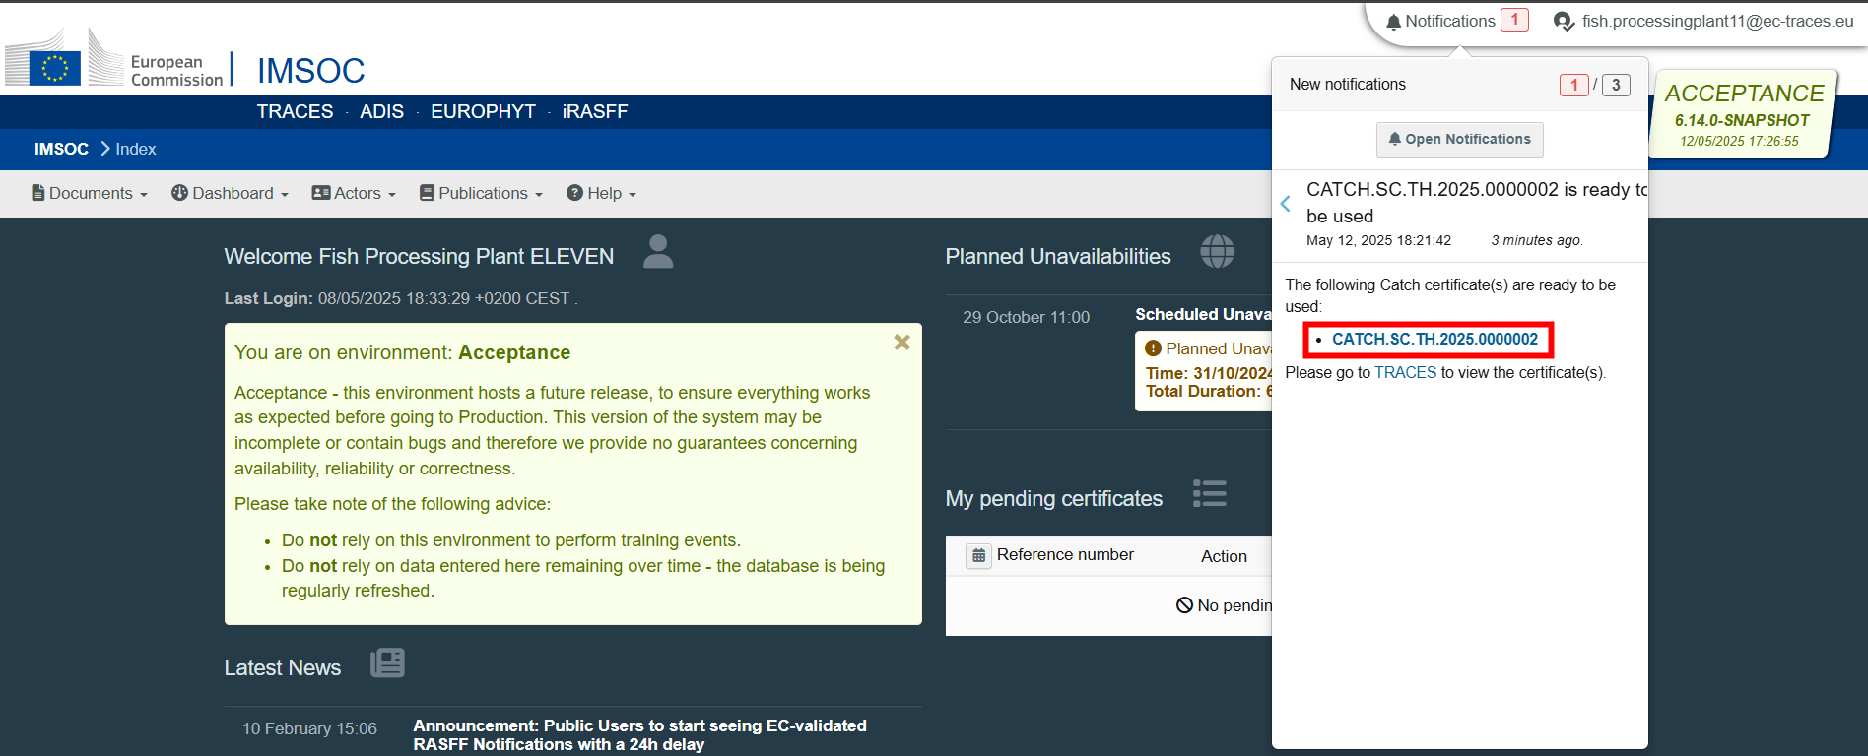Expand the Dashboard dropdown menu

230,194
